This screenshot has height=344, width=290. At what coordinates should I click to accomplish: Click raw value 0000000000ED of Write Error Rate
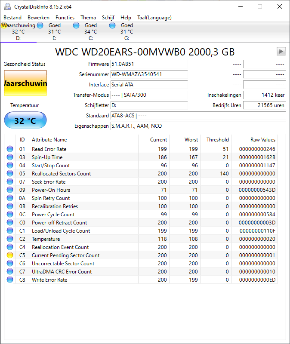pyautogui.click(x=257, y=280)
